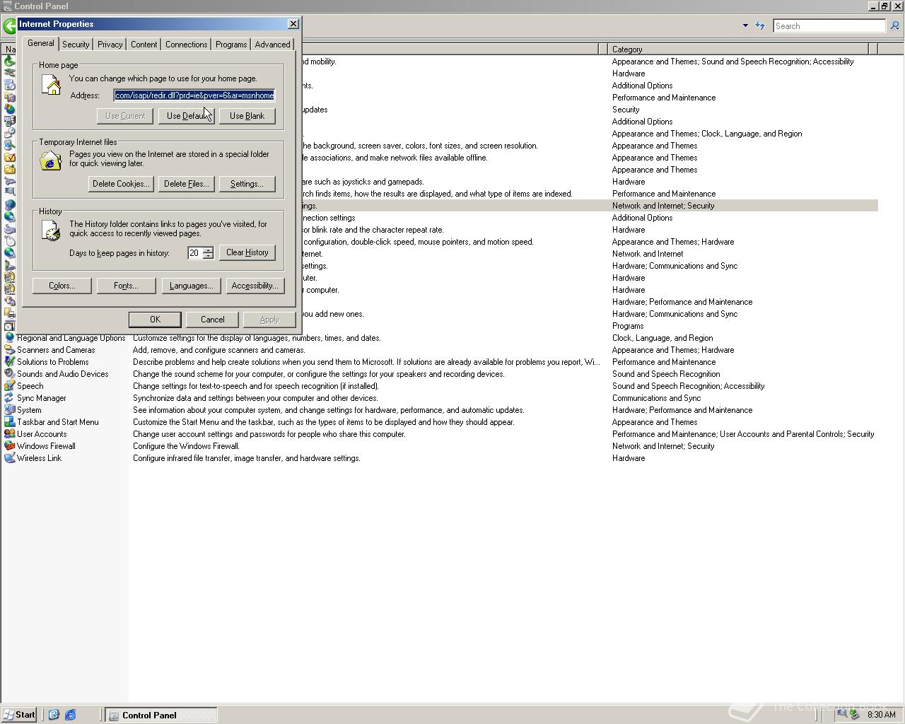Confirm with the OK button

(x=155, y=320)
